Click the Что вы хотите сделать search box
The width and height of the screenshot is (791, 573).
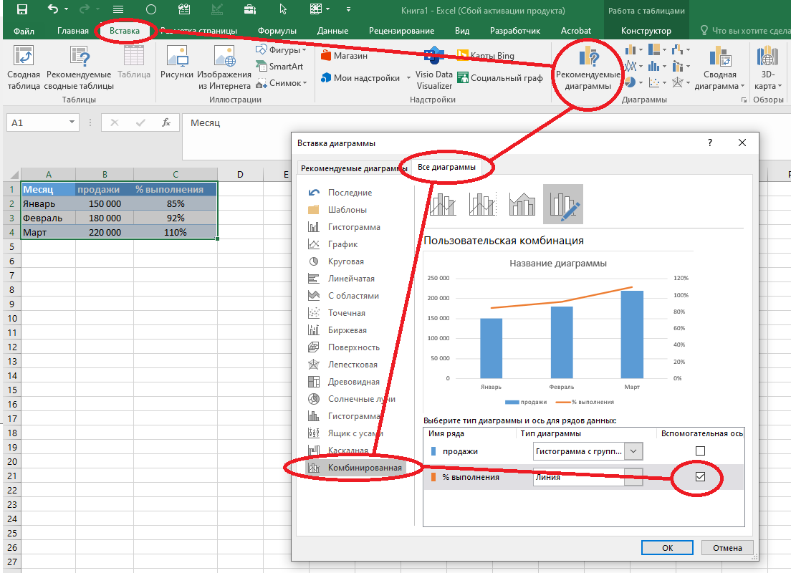(x=746, y=31)
